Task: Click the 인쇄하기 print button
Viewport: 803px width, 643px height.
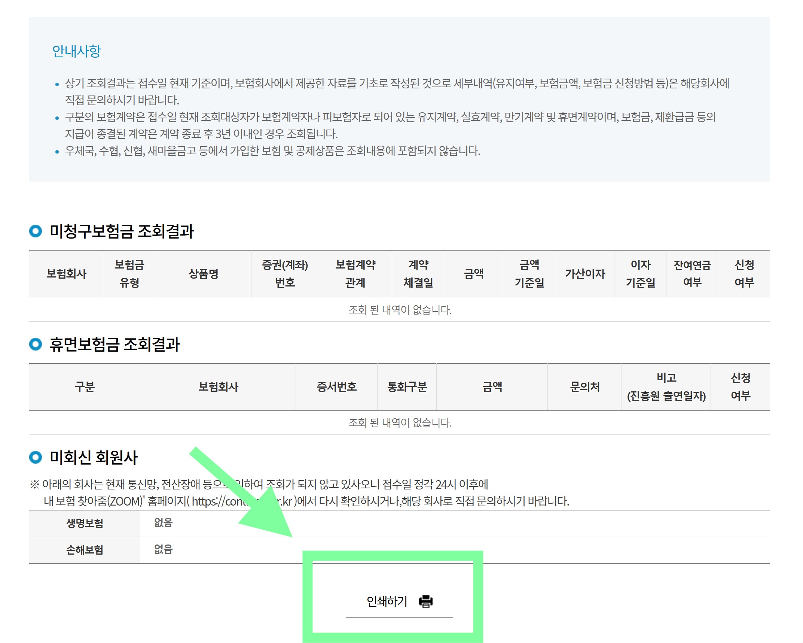Action: pos(399,601)
